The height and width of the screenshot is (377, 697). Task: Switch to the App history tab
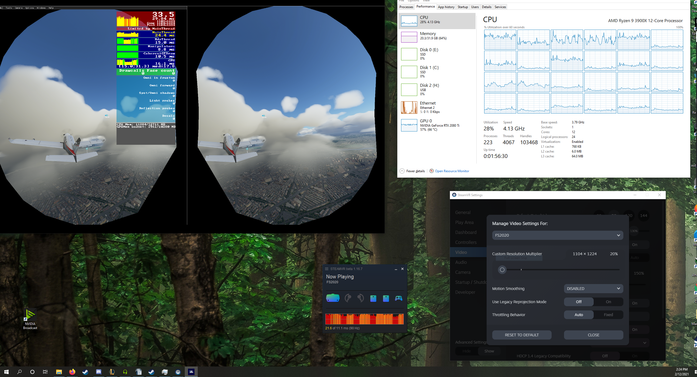tap(446, 7)
